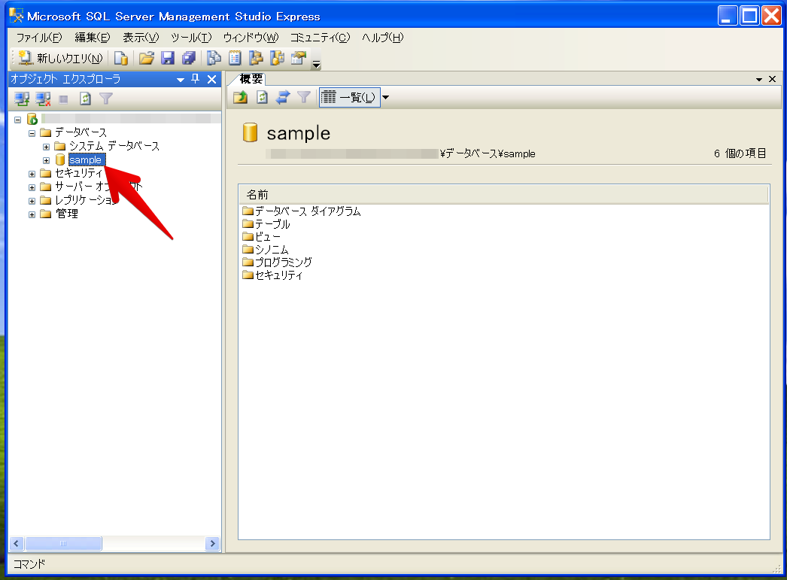787x580 pixels.
Task: Open the registered servers toolbar icon
Action: [214, 58]
